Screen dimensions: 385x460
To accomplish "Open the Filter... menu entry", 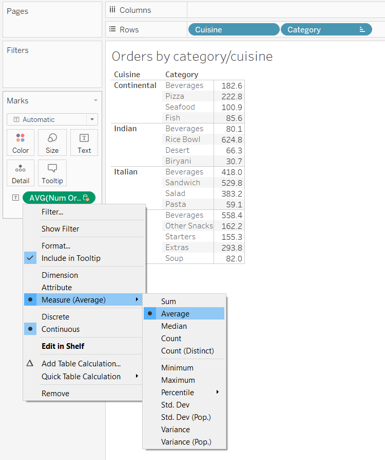I will click(x=83, y=212).
